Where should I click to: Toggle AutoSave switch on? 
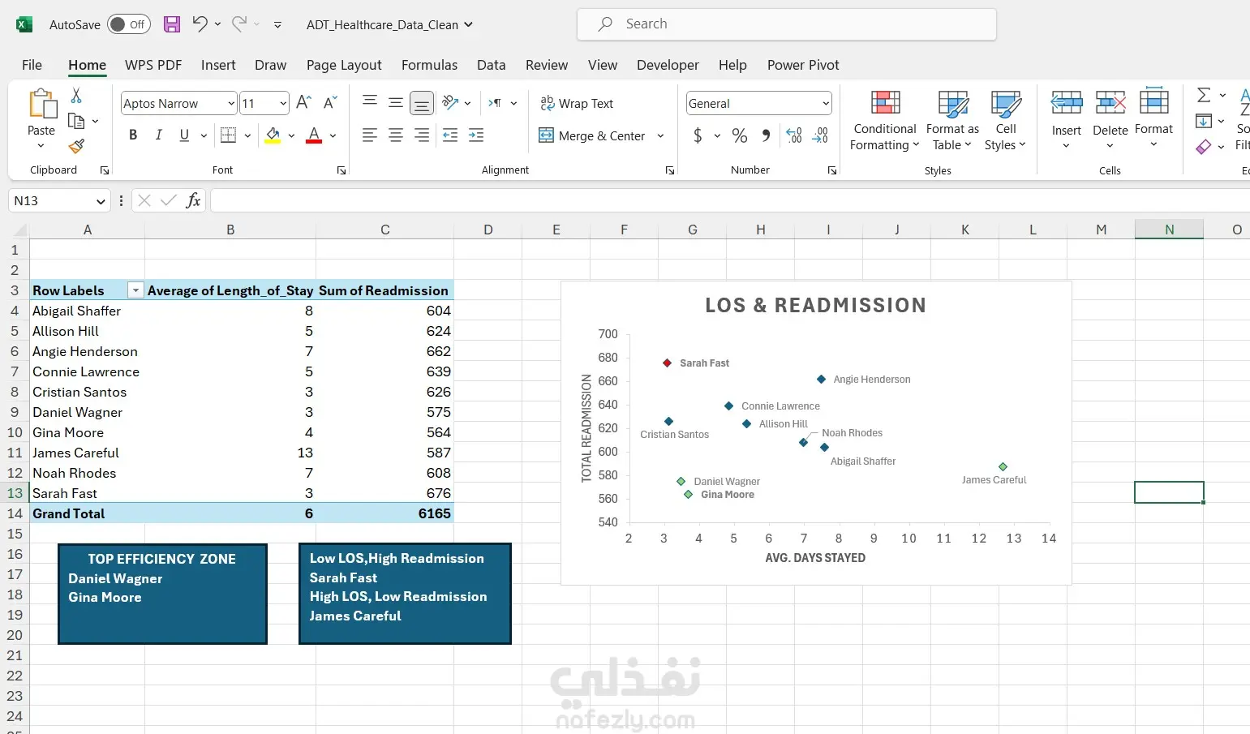click(x=129, y=24)
